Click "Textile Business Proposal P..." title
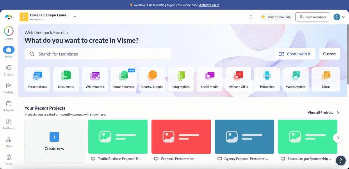This screenshot has height=169, width=349. pyautogui.click(x=119, y=159)
